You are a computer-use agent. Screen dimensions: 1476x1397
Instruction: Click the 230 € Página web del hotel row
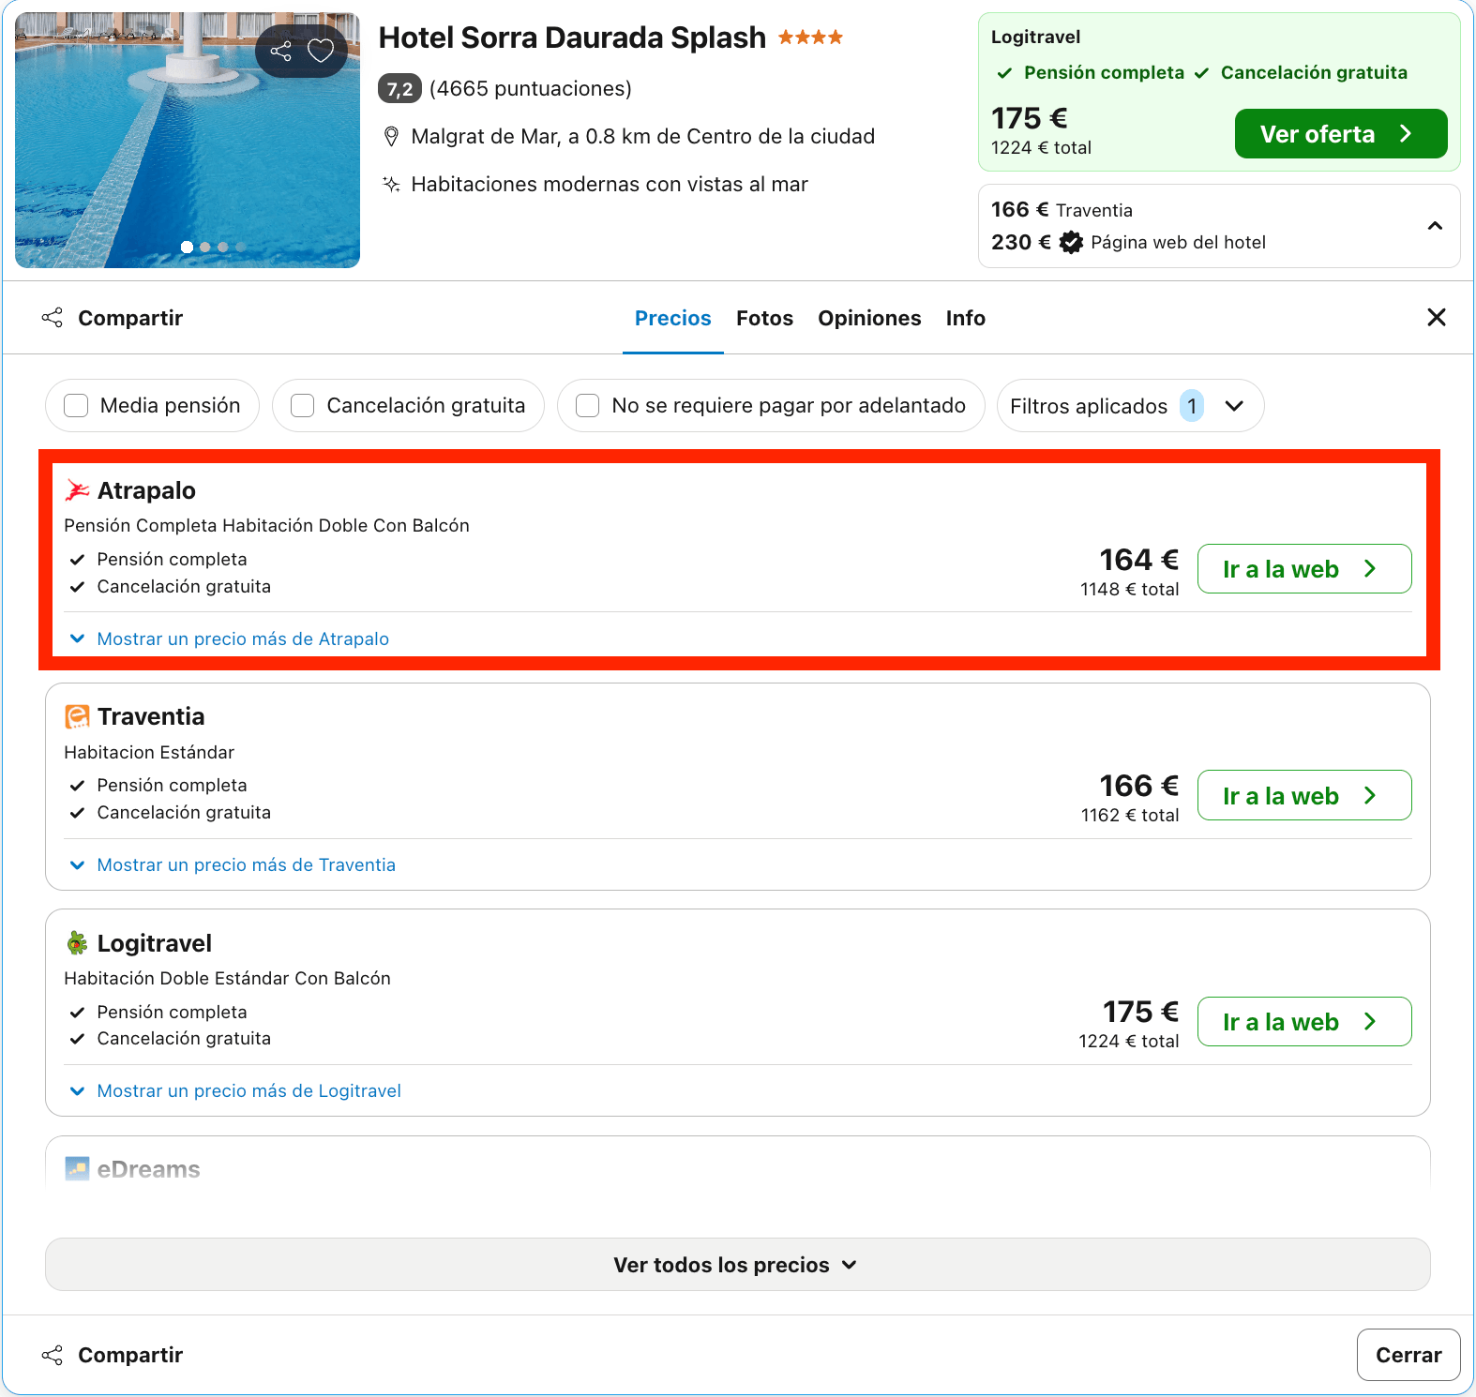[1128, 243]
